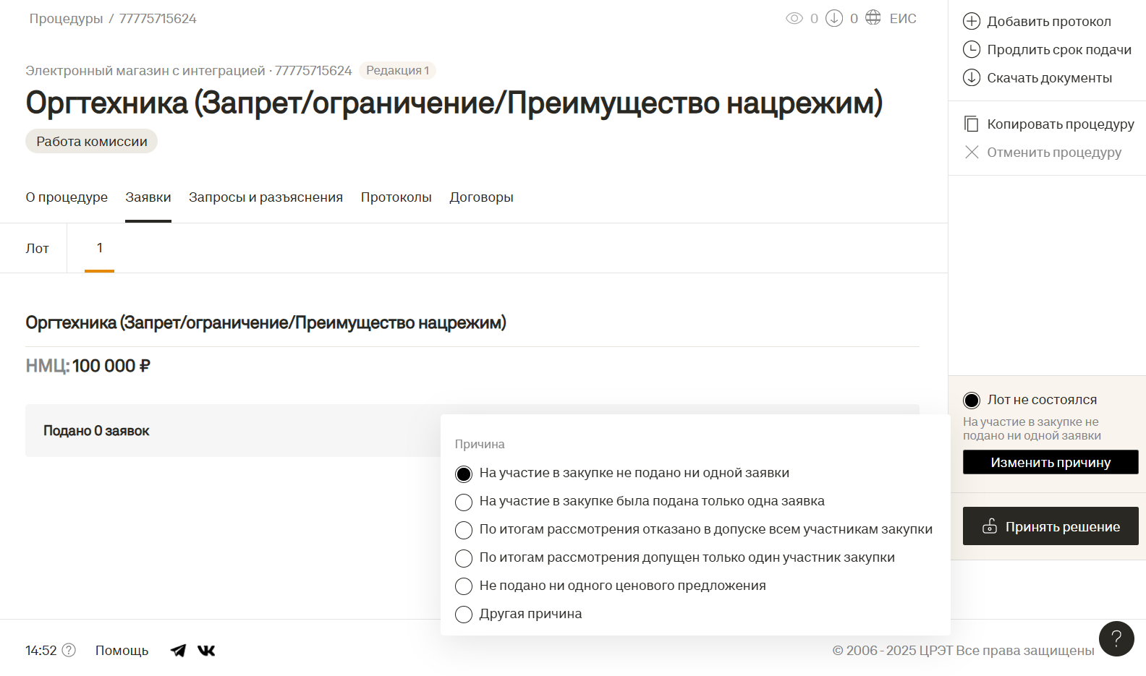Viewport: 1146px width, 676px height.
Task: Switch to the Протоколы tab
Action: click(x=396, y=197)
